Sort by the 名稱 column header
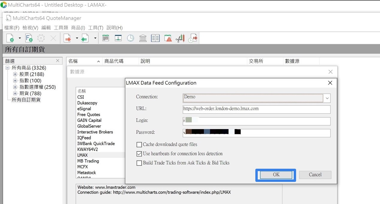380x204 pixels. (x=84, y=61)
